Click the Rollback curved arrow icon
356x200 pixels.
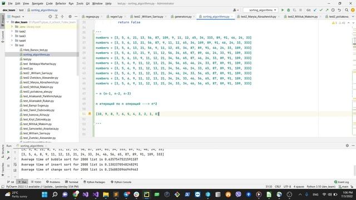pyautogui.click(x=339, y=10)
